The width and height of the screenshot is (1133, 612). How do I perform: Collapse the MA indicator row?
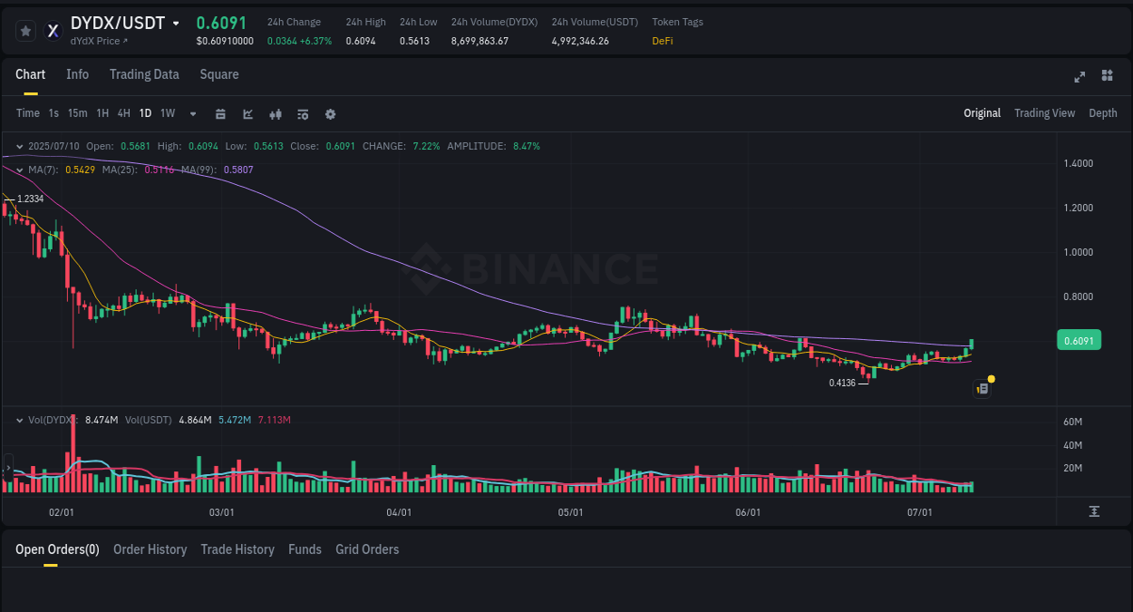click(x=19, y=170)
